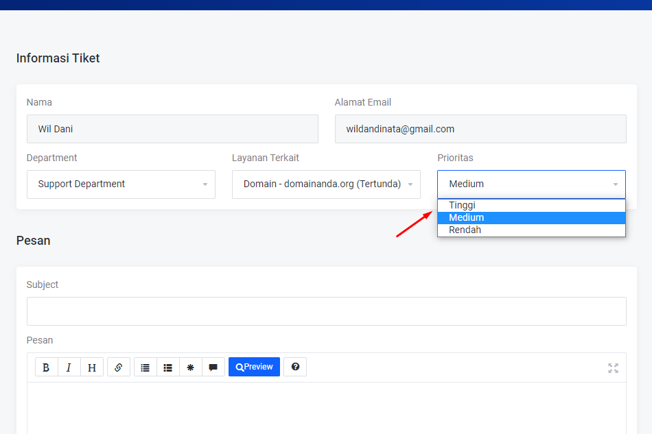Apply italic formatting in message editor
Image resolution: width=652 pixels, height=434 pixels.
pos(69,367)
